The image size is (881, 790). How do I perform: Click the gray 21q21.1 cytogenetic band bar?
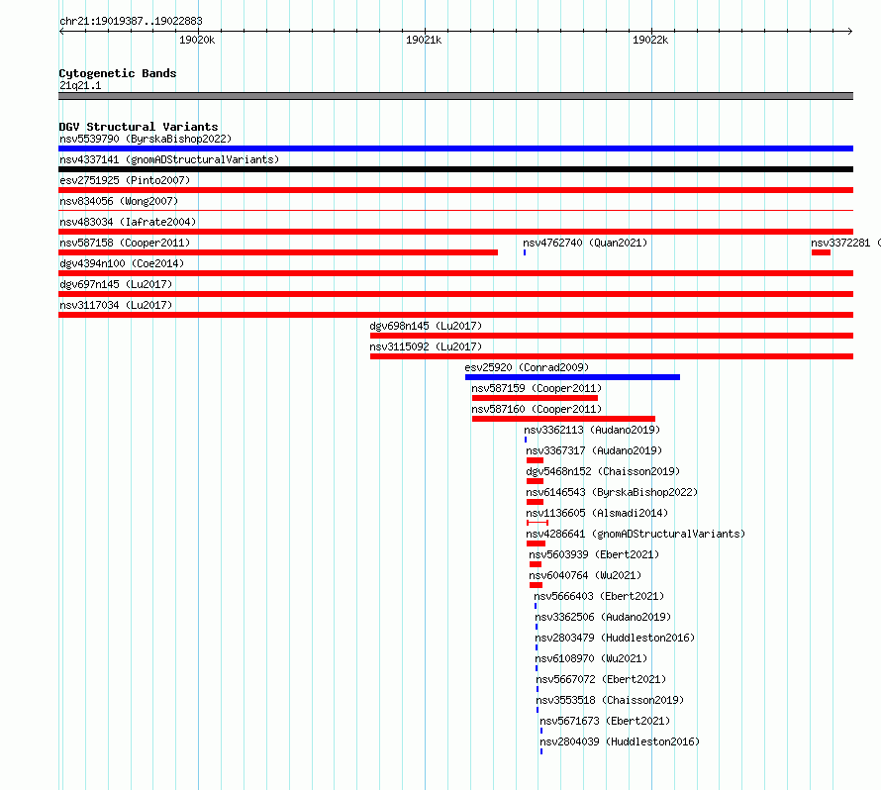(455, 96)
